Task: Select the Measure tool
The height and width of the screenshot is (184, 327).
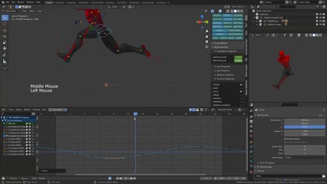Action: pos(5,61)
